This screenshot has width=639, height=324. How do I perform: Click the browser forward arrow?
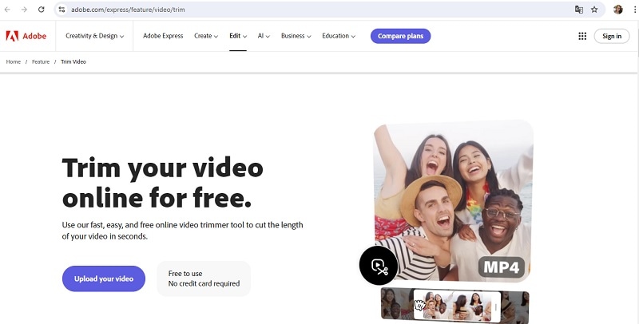24,10
